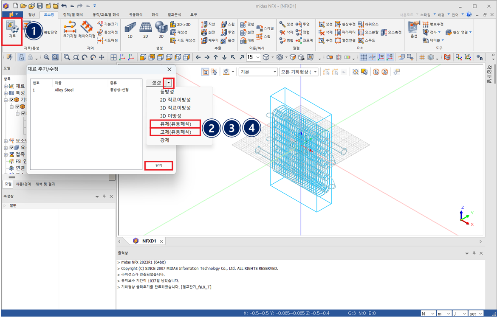Click the zoom window magnifier icon in view toolbar

tap(67, 57)
